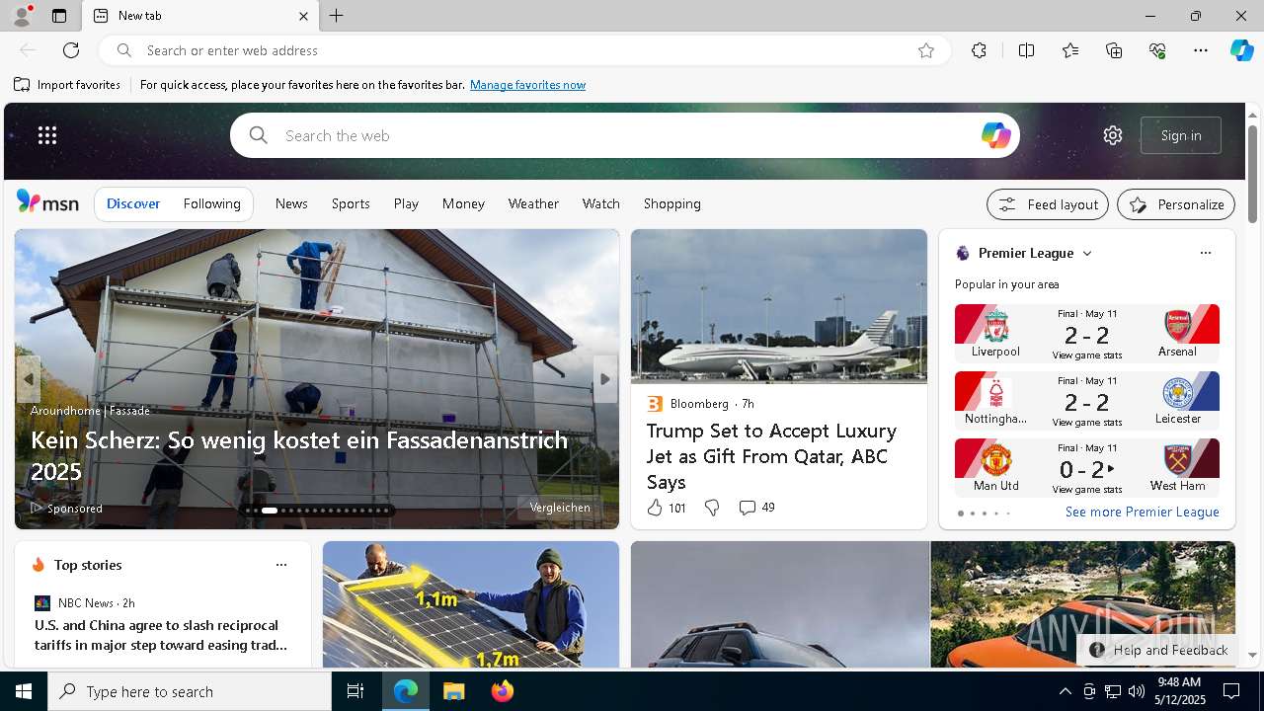Click Help and Feedback button
Viewport: 1264px width, 711px height.
(x=1158, y=650)
